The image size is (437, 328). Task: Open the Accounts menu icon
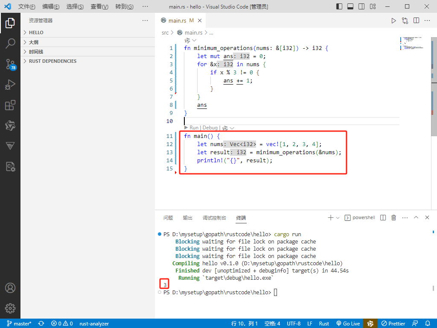[x=10, y=288]
